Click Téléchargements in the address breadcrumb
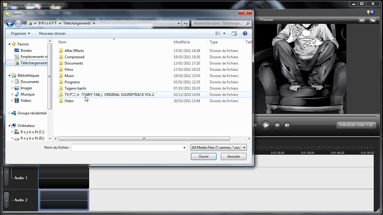The width and height of the screenshot is (383, 215). pos(77,23)
